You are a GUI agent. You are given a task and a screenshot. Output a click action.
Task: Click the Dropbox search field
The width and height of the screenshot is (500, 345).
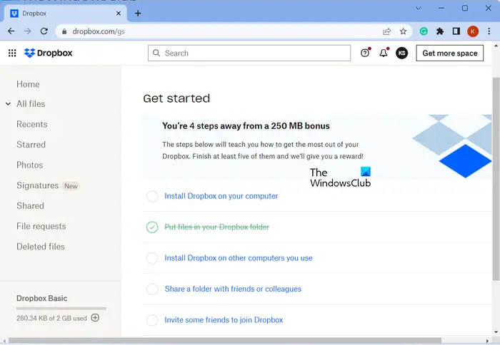coord(249,53)
